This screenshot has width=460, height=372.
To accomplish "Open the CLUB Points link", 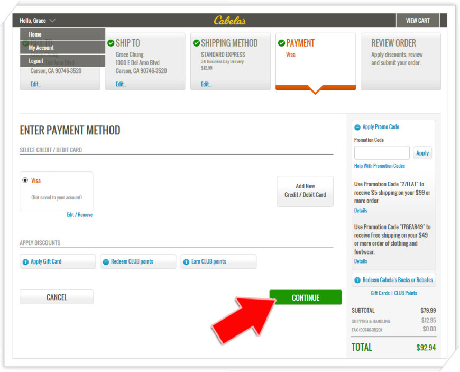I will coord(406,293).
